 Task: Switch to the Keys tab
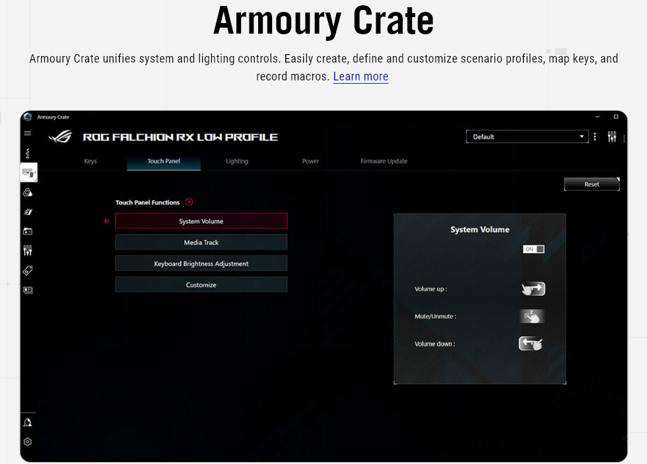90,161
